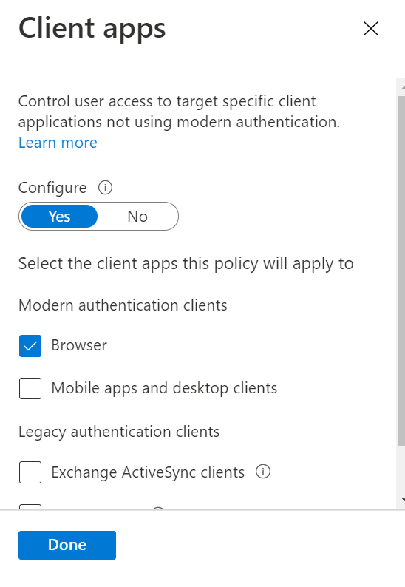Enable the Exchange ActiveSync clients checkbox

30,472
